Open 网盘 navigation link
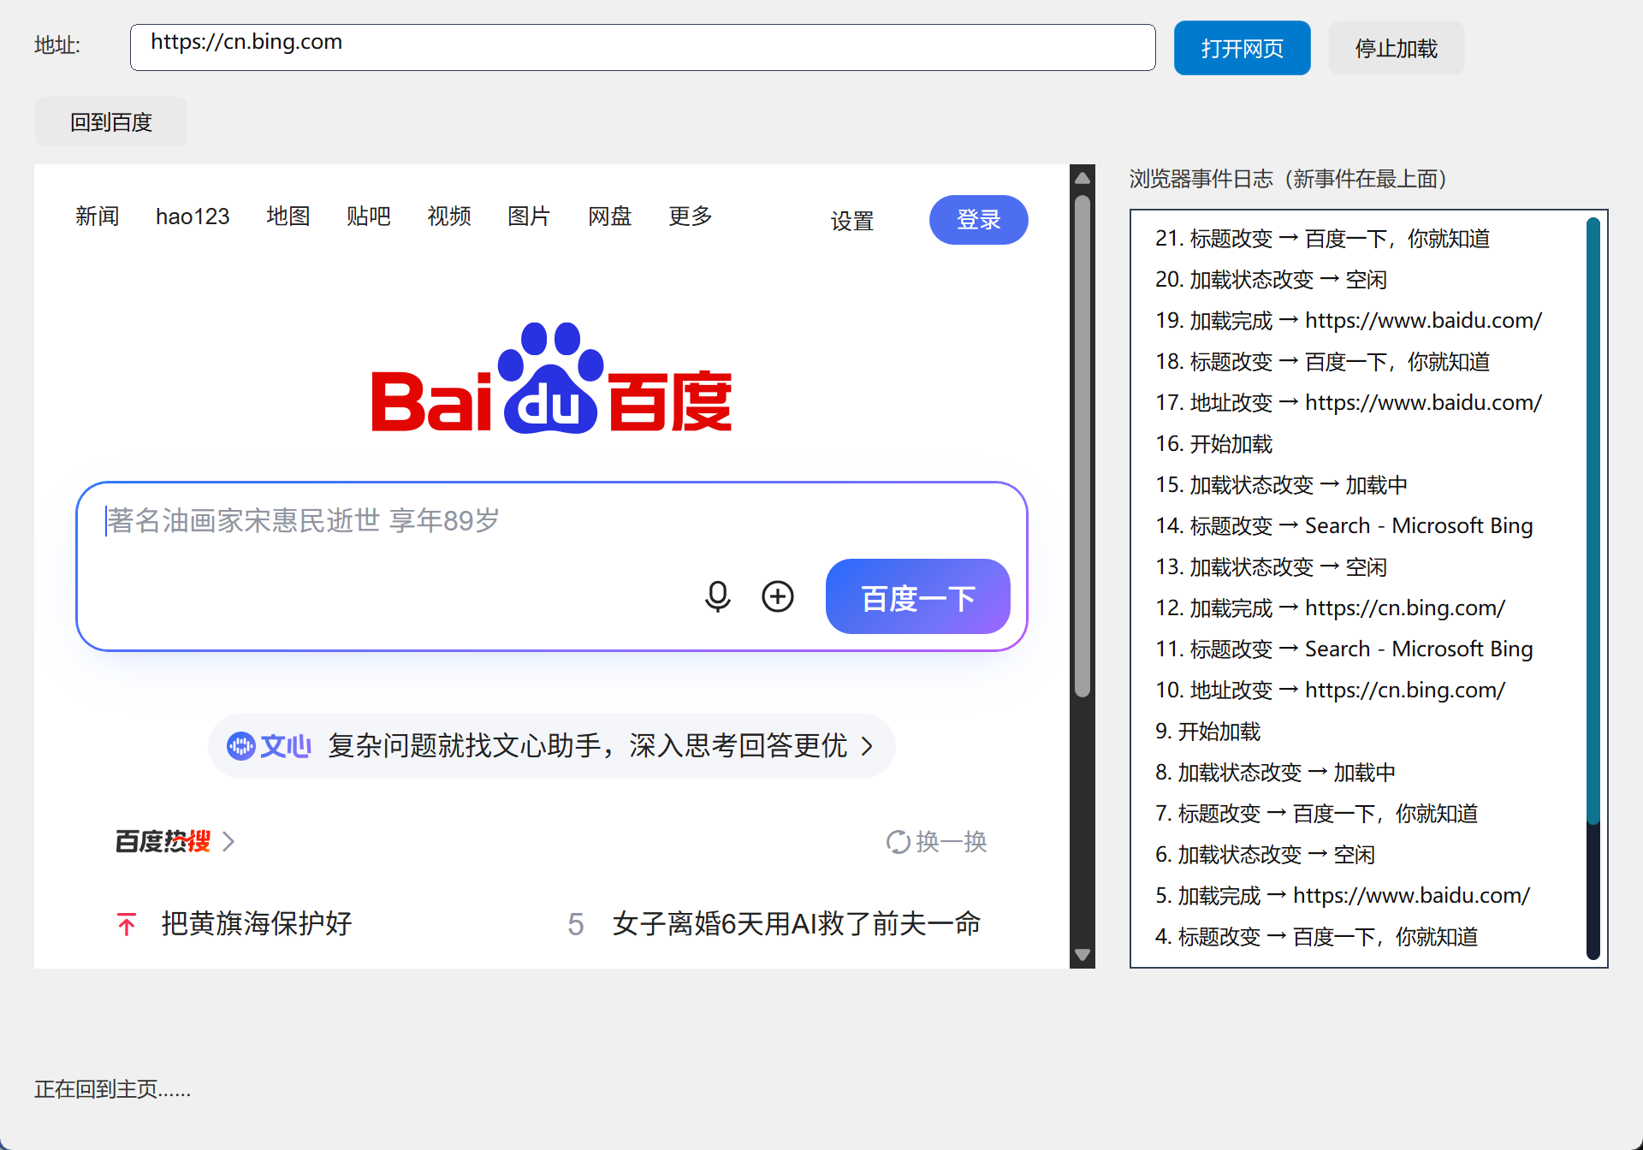Image resolution: width=1643 pixels, height=1150 pixels. [609, 216]
